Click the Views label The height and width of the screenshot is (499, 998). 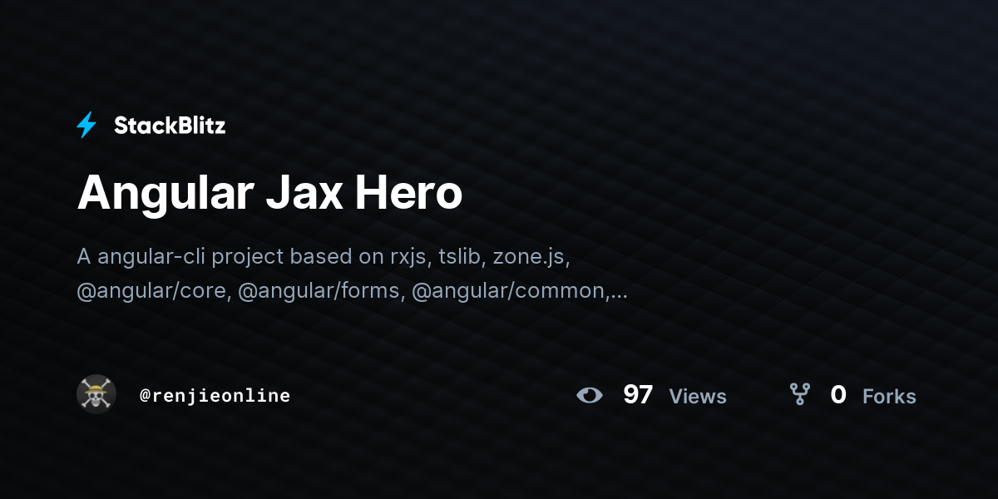click(698, 397)
